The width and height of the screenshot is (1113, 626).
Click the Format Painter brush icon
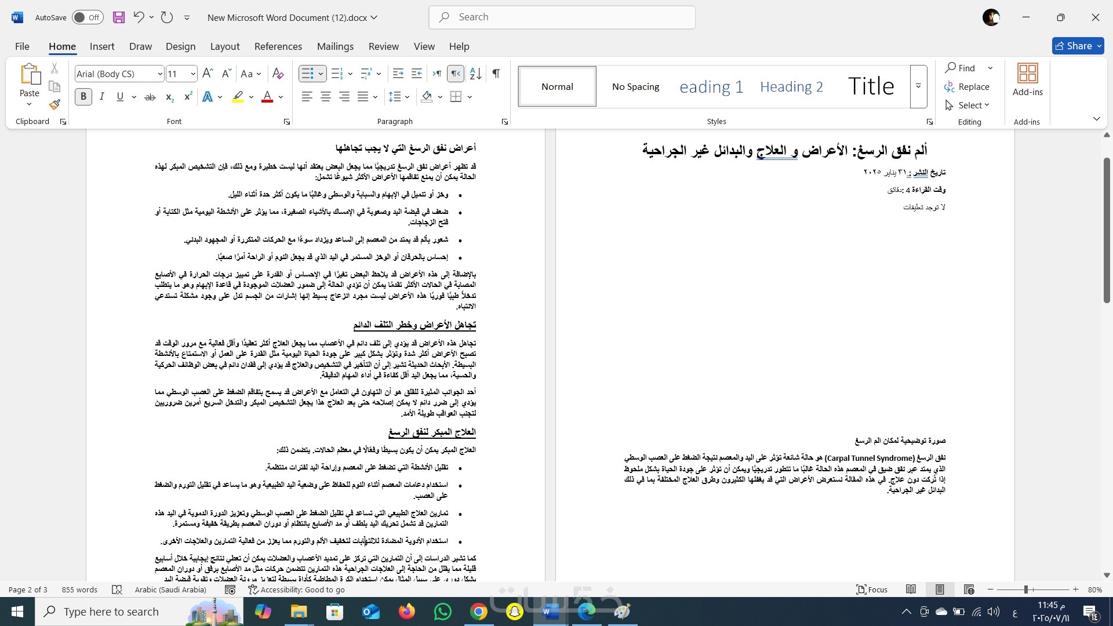(54, 105)
